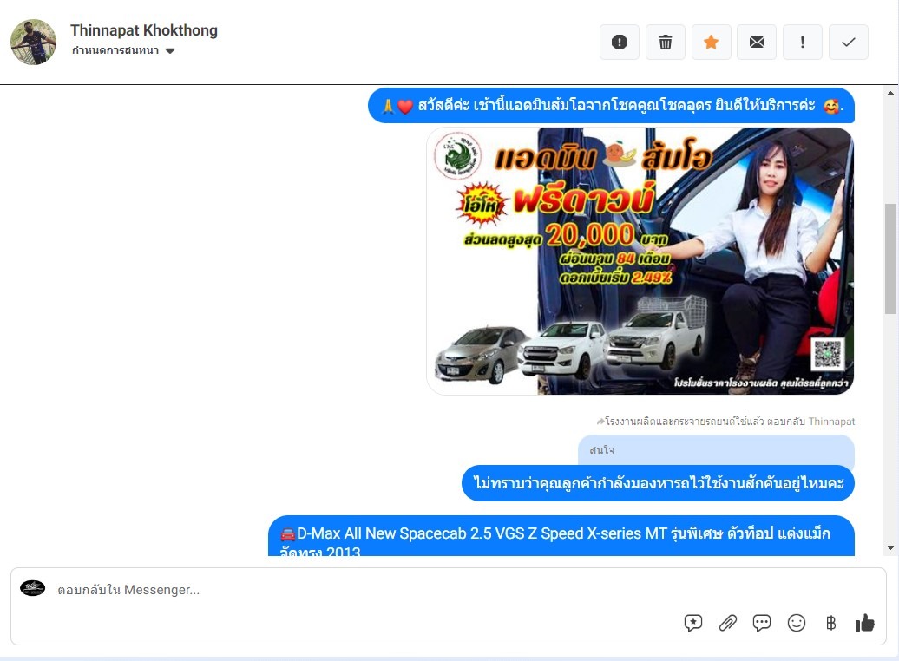The width and height of the screenshot is (899, 661).
Task: Open the promotional car image in chat
Action: pos(640,261)
